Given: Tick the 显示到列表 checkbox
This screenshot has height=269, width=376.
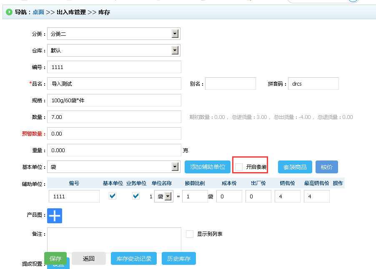Looking at the screenshot, I should click(x=190, y=234).
